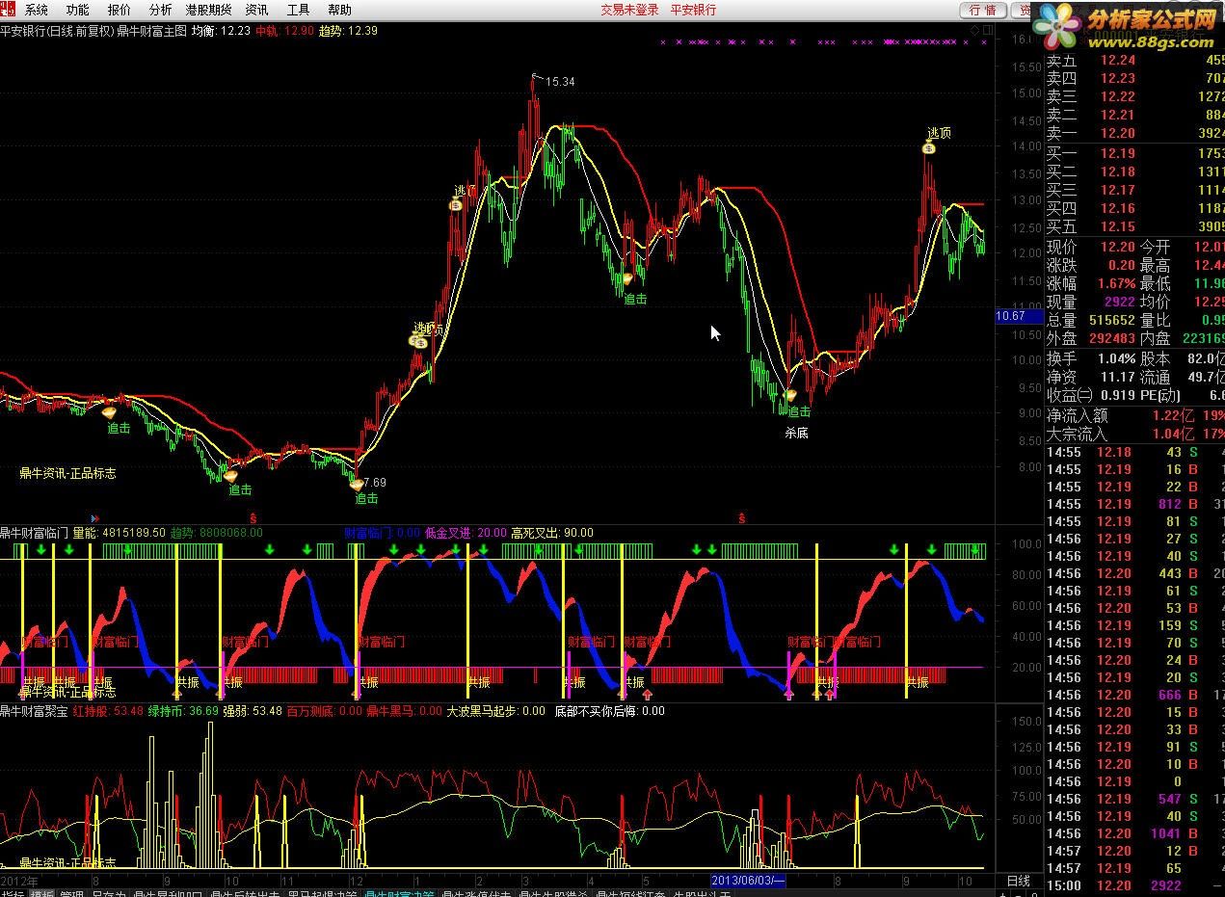1225x897 pixels.
Task: Click the 逃顶 money bag near 10.50 level
Action: tap(418, 341)
